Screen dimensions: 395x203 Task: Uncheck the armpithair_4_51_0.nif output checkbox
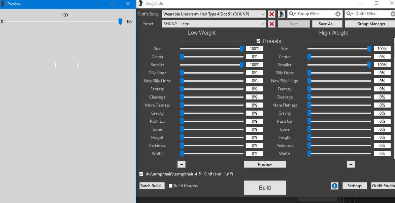click(x=141, y=174)
